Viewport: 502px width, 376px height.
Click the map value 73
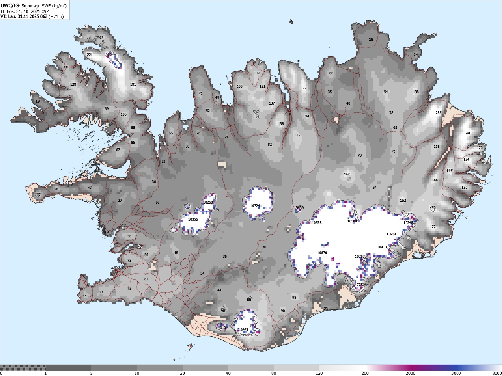360,155
